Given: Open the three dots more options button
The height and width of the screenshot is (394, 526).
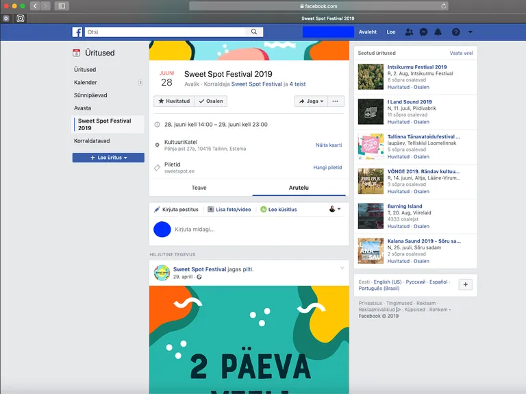Looking at the screenshot, I should pos(335,101).
